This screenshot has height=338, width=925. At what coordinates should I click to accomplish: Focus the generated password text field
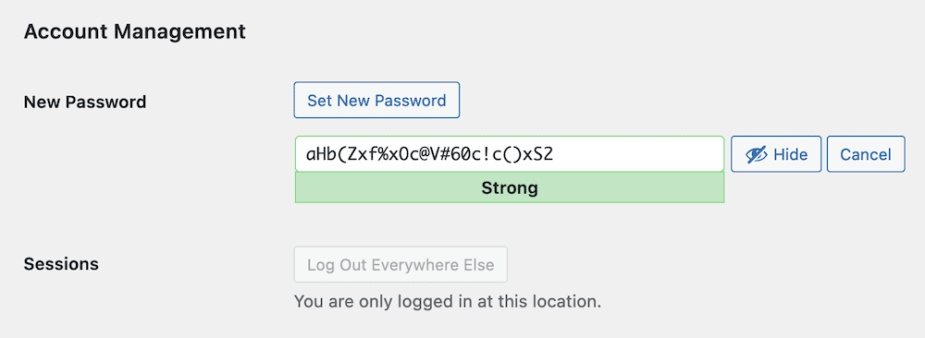tap(509, 154)
